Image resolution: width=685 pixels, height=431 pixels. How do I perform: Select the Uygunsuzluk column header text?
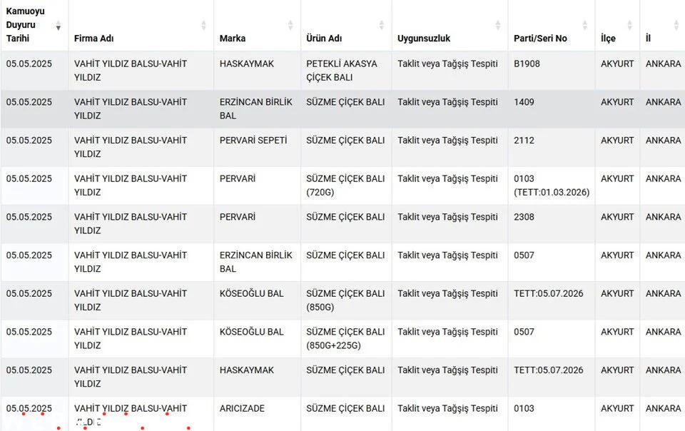[424, 39]
